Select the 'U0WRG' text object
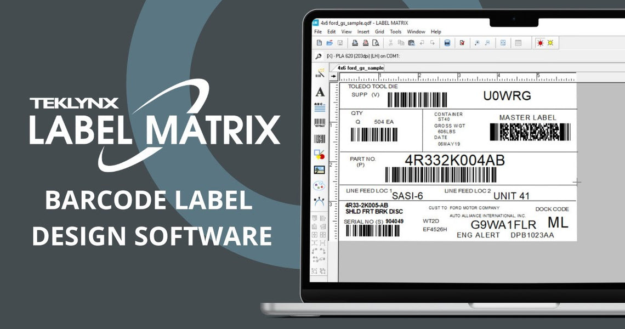The width and height of the screenshot is (625, 329). pyautogui.click(x=507, y=96)
